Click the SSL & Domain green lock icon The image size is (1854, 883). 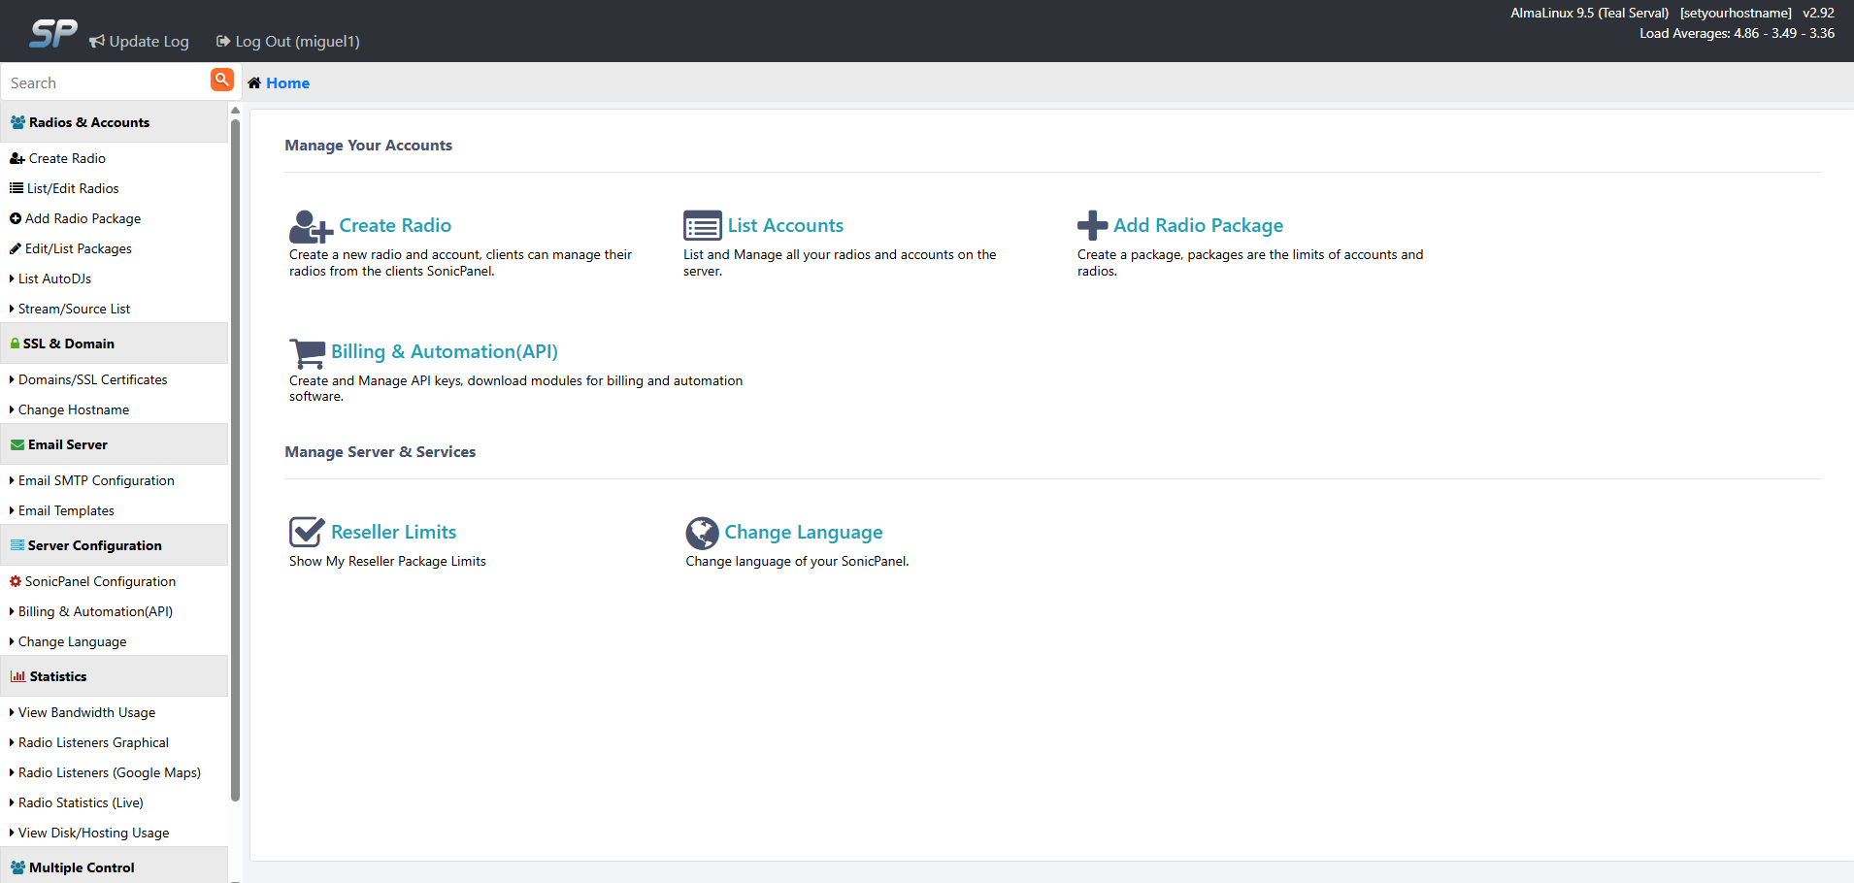(x=15, y=343)
